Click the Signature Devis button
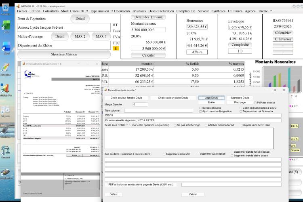The width and height of the screenshot is (303, 202). [240, 98]
